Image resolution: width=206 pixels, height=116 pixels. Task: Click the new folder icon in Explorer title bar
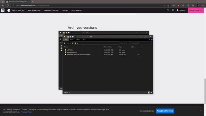click(70, 37)
